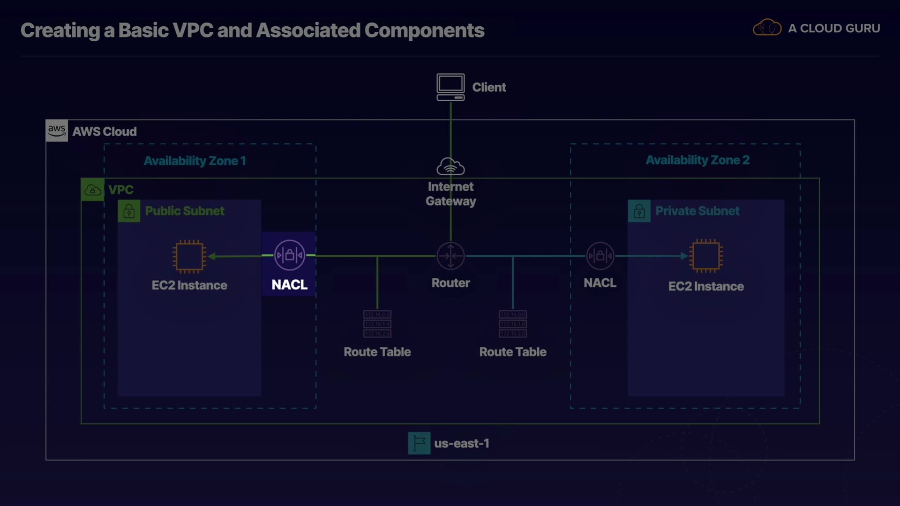
Task: Click the us-east-1 region label
Action: (461, 443)
